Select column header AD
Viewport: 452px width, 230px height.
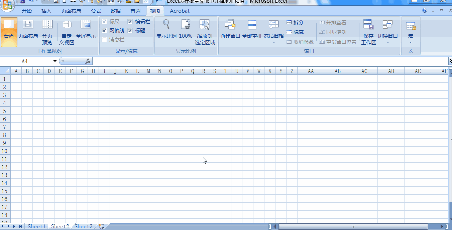click(391, 71)
